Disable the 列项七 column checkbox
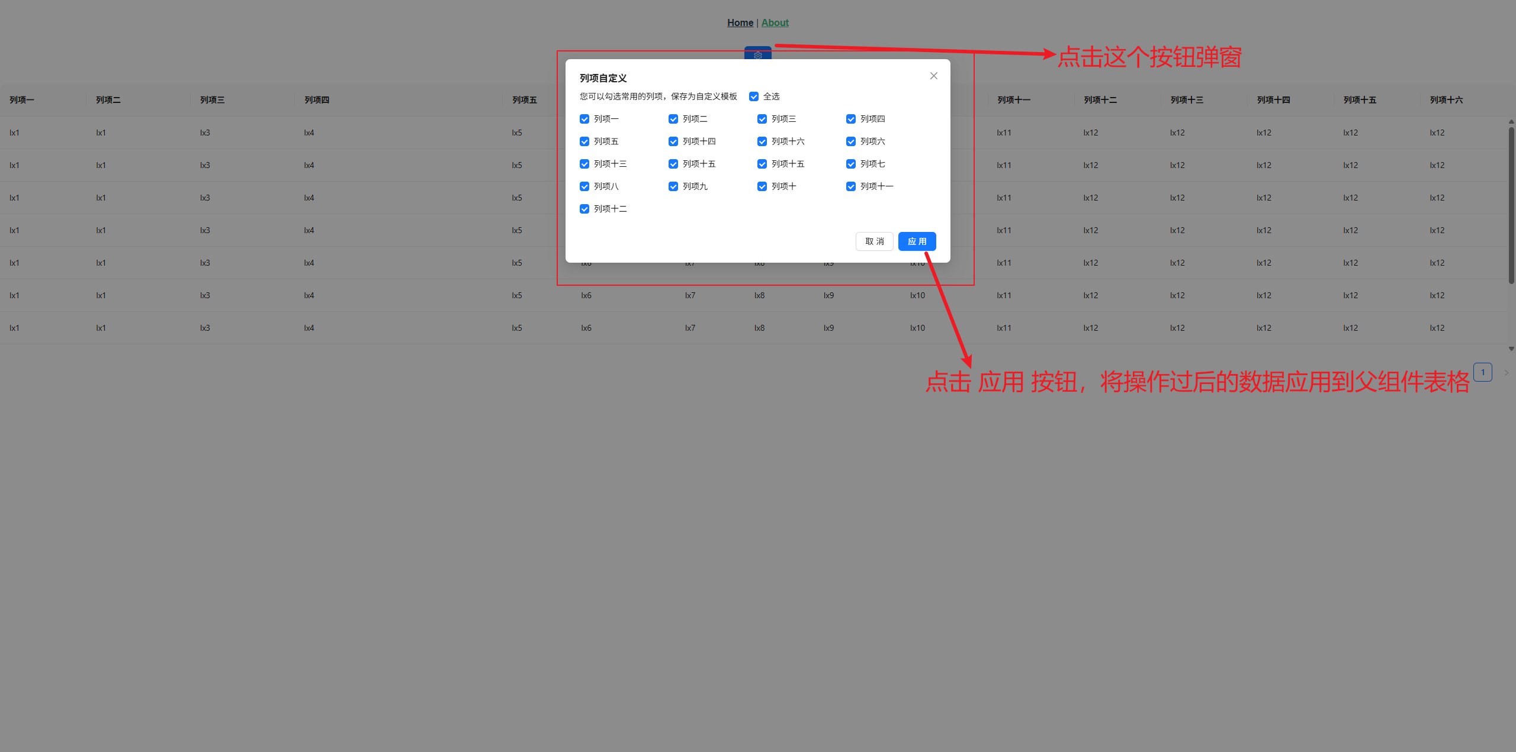Image resolution: width=1516 pixels, height=752 pixels. pyautogui.click(x=851, y=164)
